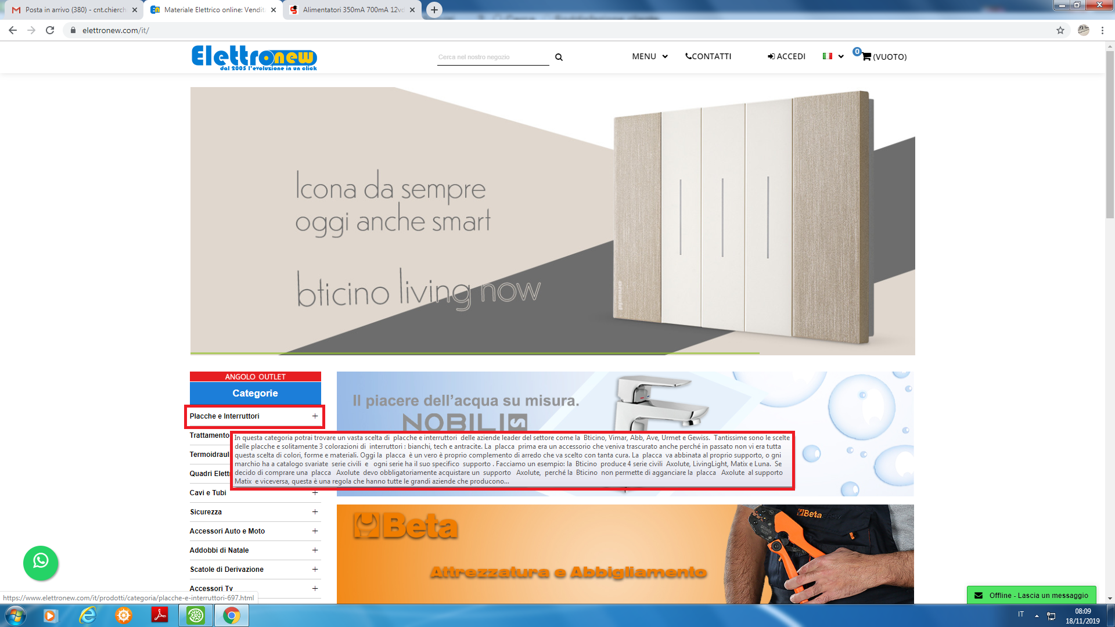
Task: Open the CONTATTI link
Action: click(x=708, y=56)
